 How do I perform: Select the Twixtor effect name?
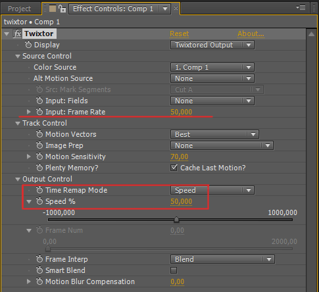pos(39,34)
